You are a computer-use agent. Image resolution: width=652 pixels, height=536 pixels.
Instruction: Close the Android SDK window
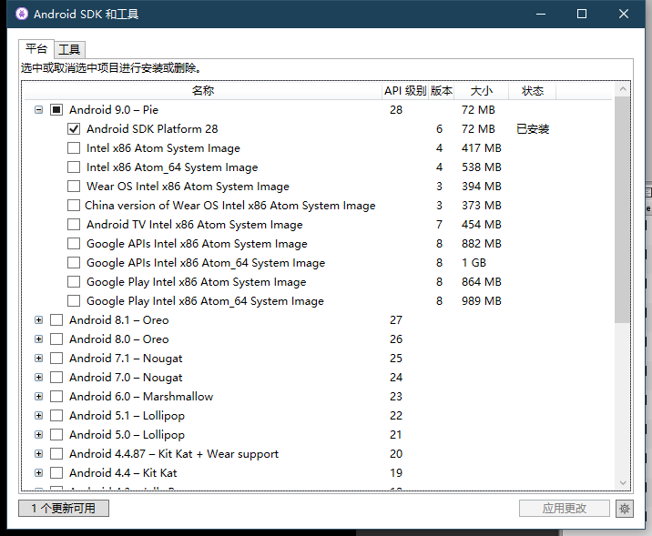623,15
